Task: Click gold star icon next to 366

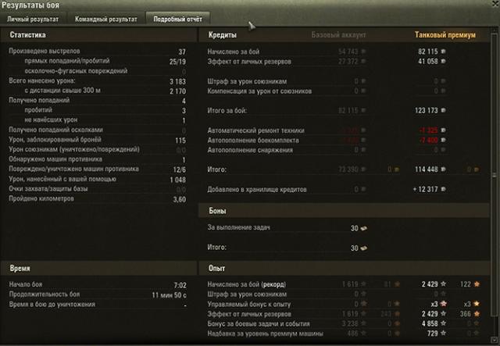Action: pyautogui.click(x=477, y=314)
